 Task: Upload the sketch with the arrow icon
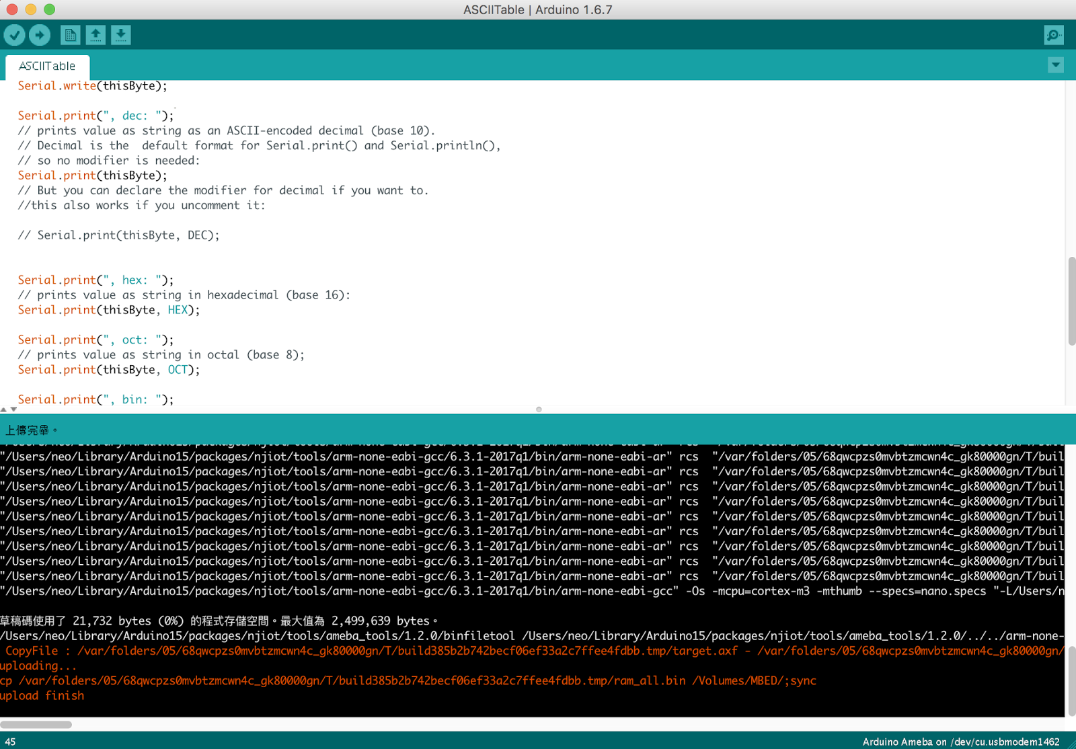(40, 34)
